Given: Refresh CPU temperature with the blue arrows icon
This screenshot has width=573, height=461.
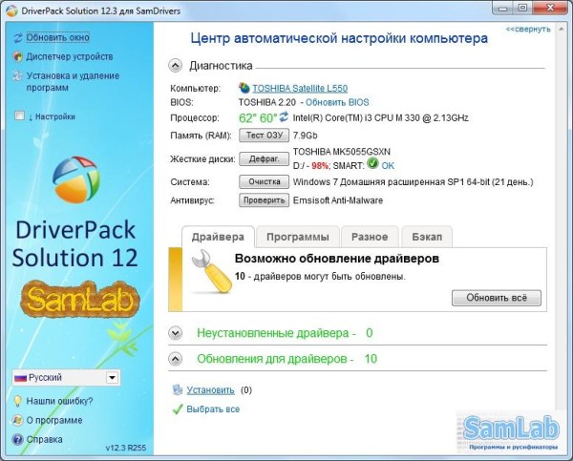Looking at the screenshot, I should tap(284, 116).
